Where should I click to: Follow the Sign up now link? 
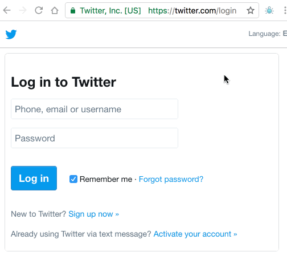93,214
